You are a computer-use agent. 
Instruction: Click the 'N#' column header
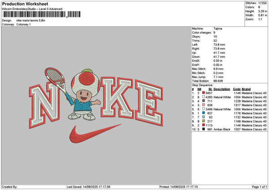click(x=199, y=89)
